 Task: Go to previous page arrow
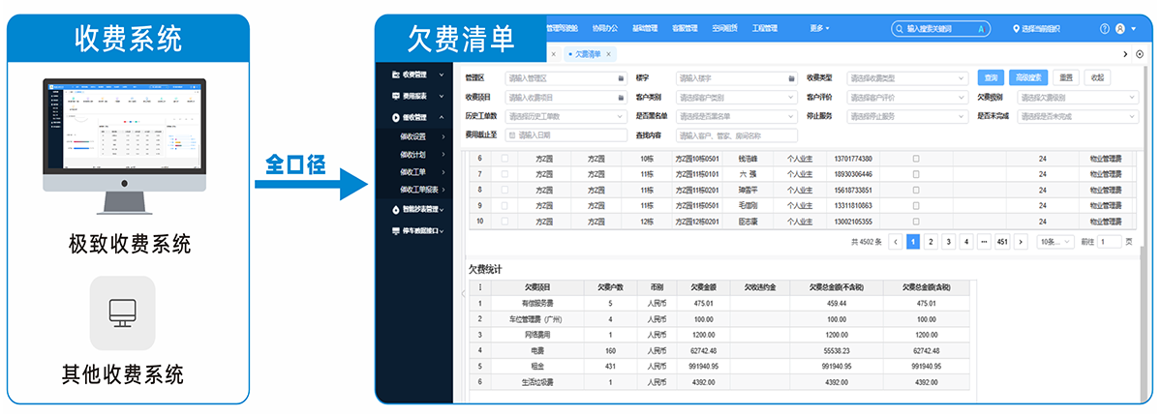point(896,242)
